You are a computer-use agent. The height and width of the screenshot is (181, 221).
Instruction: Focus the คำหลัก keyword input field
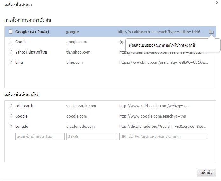coord(92,136)
